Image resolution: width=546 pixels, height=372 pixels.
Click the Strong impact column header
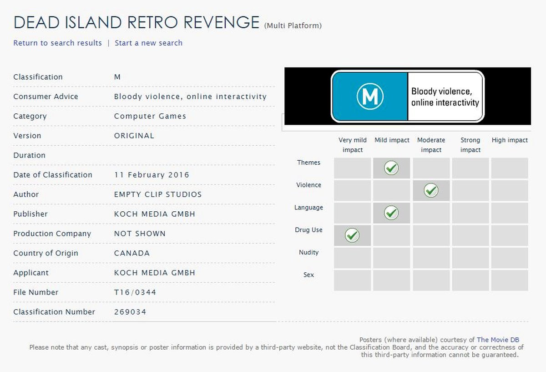coord(470,145)
